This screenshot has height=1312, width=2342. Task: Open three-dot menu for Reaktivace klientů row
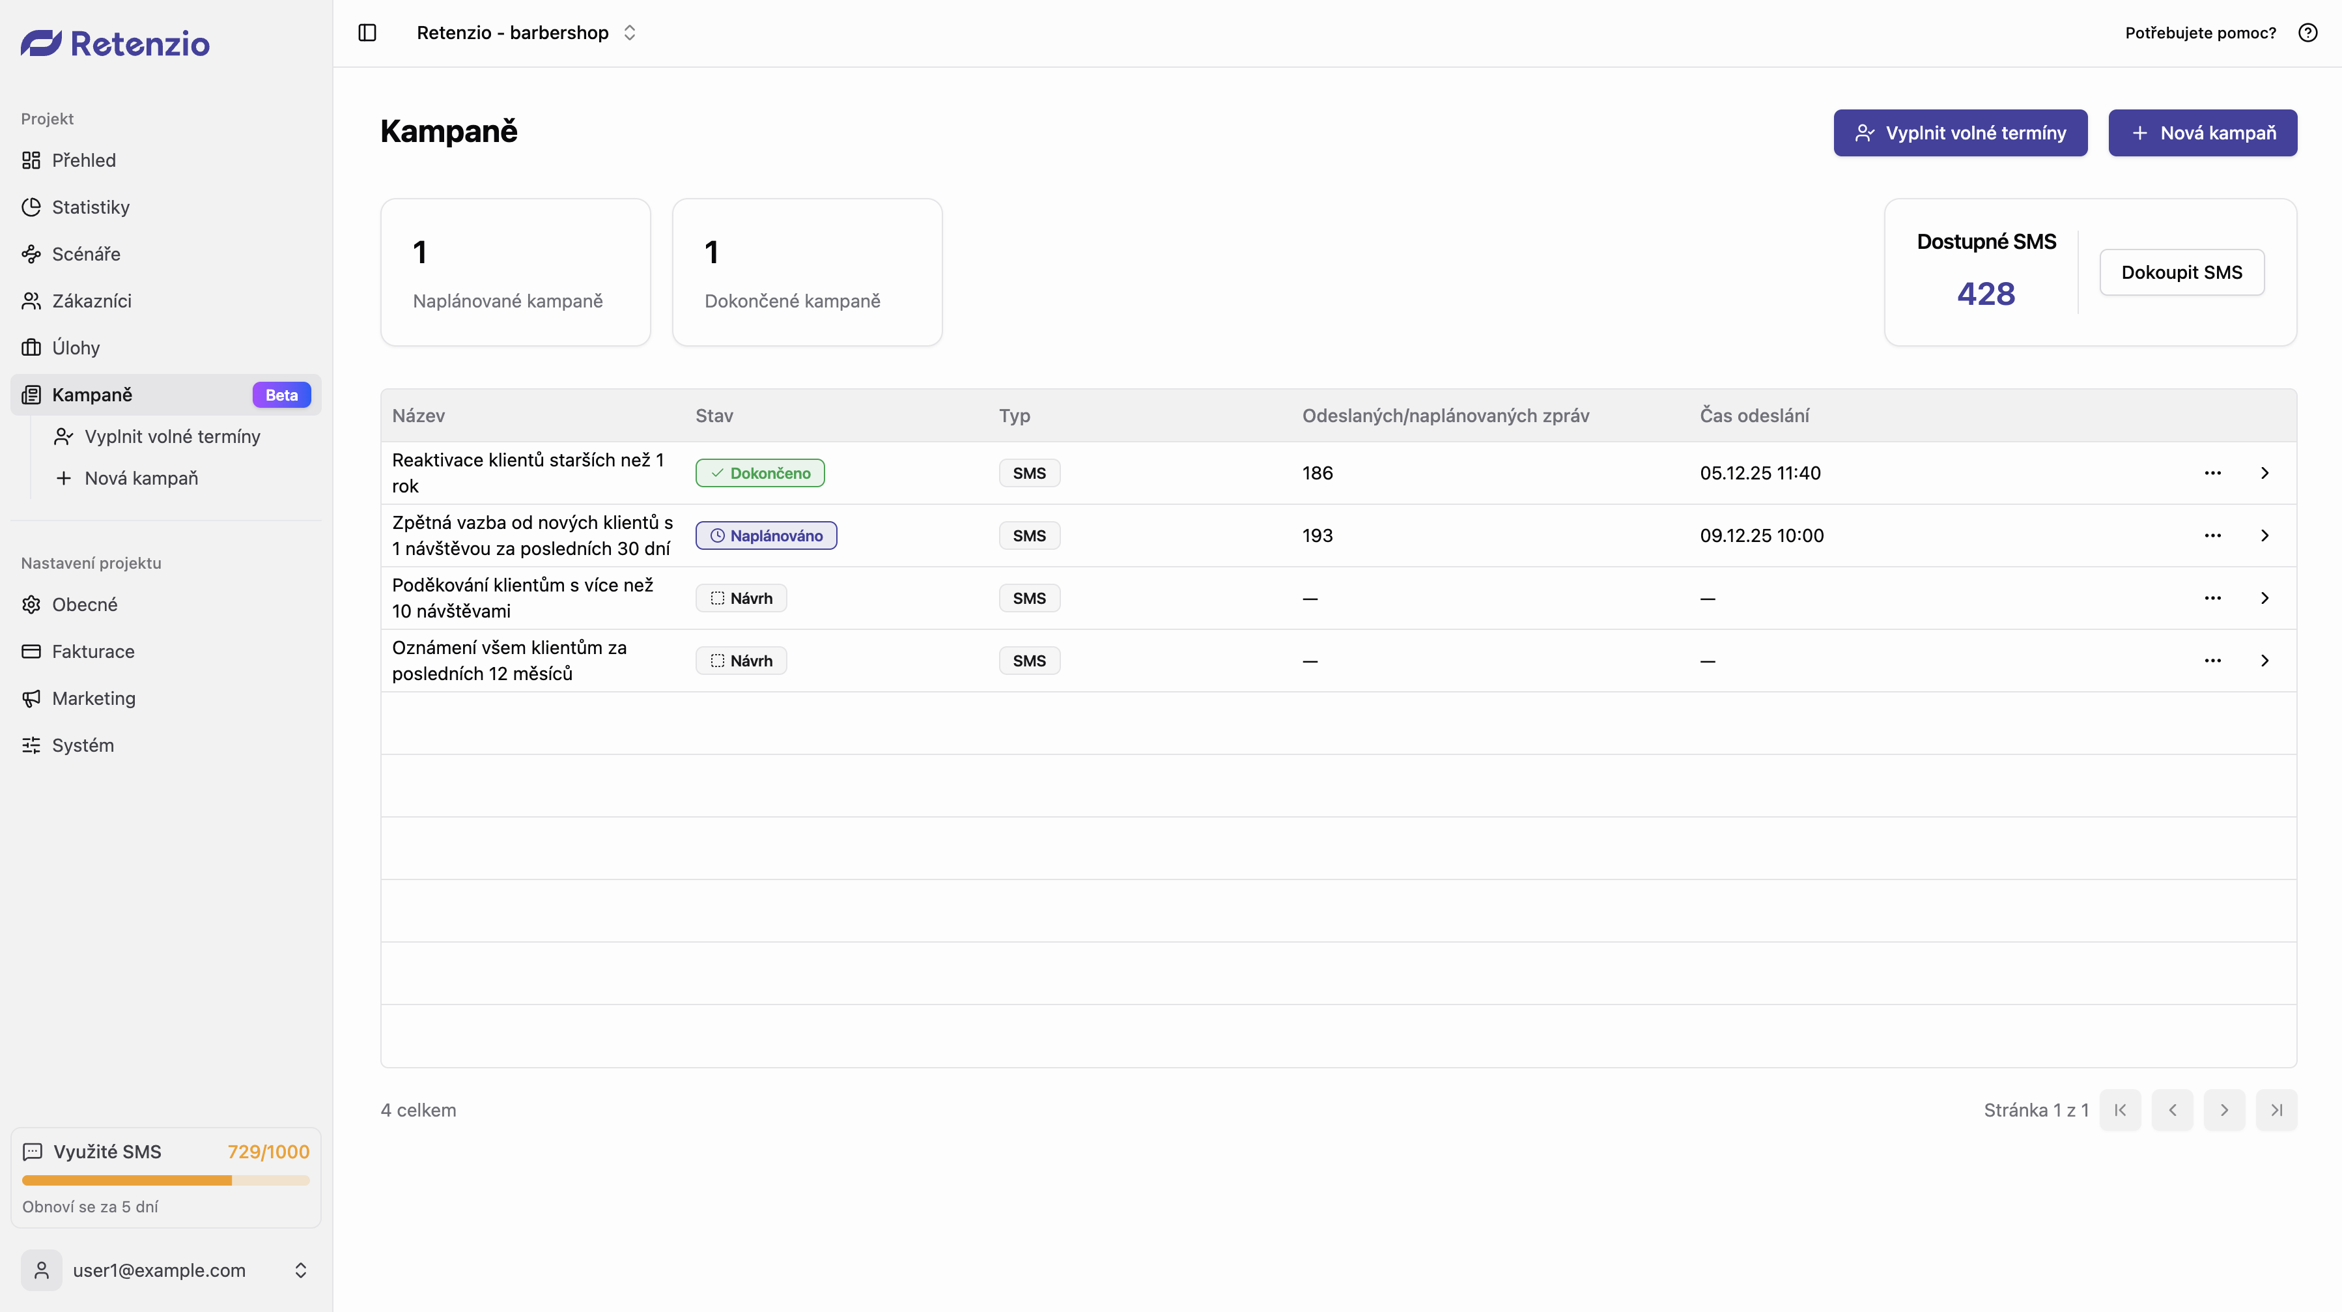(2212, 473)
